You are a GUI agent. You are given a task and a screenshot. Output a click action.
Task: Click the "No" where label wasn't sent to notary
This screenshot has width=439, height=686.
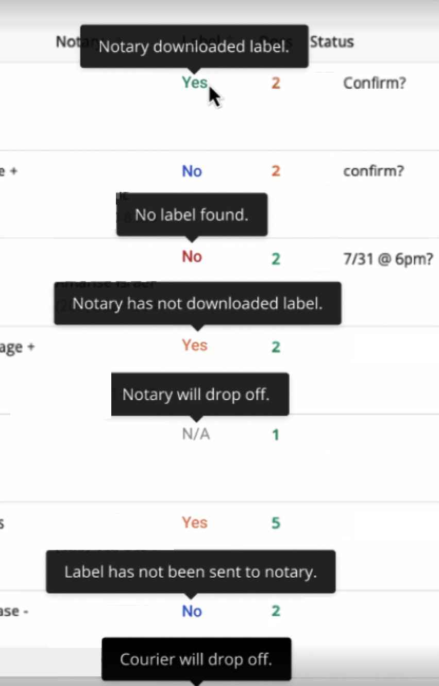click(192, 611)
